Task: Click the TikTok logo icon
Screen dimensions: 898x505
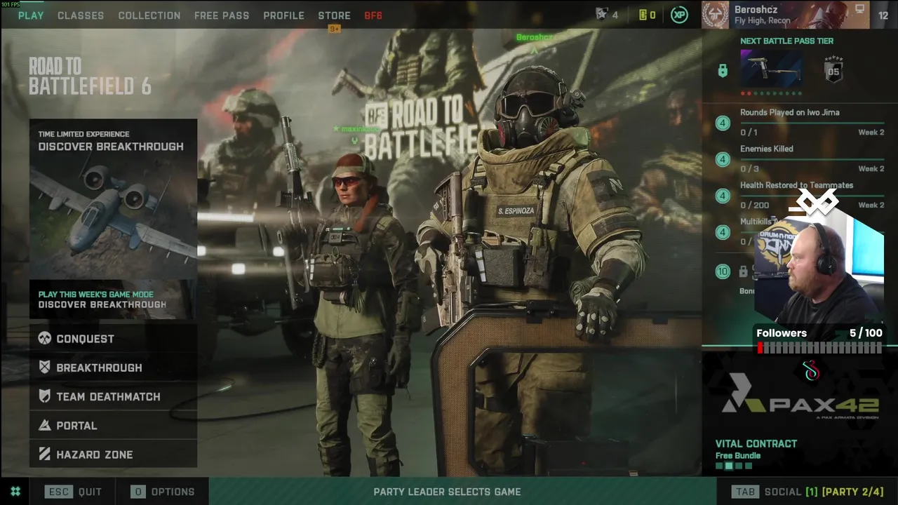Action: point(811,370)
